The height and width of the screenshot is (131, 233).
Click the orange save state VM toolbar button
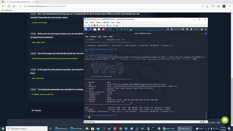pyautogui.click(x=97, y=25)
